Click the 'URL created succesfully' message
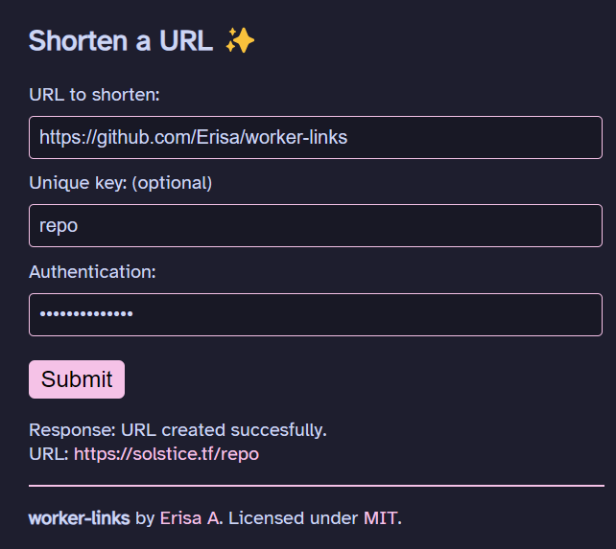This screenshot has width=616, height=549. click(x=223, y=429)
